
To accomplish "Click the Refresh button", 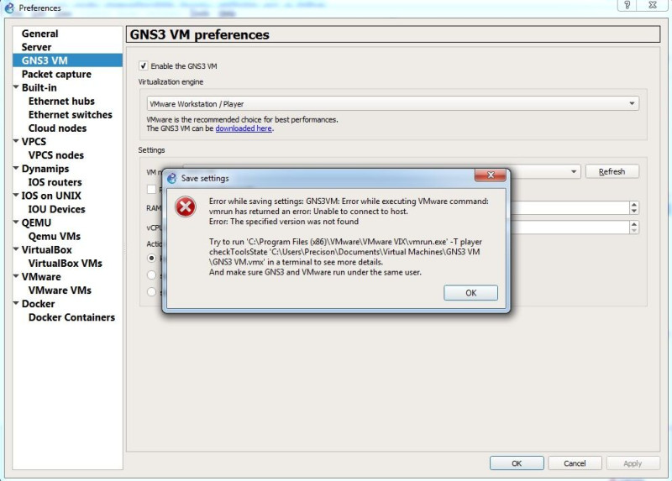I will [x=612, y=171].
